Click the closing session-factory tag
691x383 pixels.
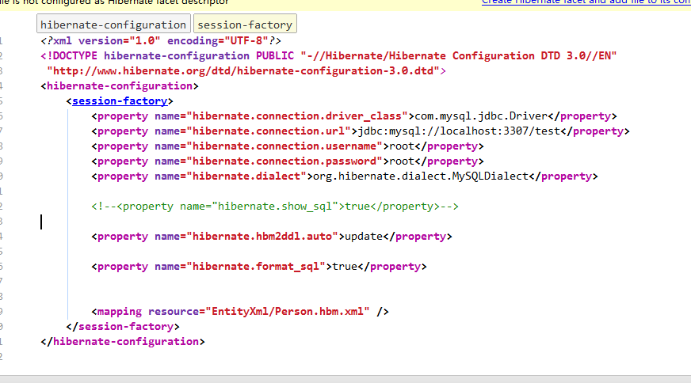[123, 327]
